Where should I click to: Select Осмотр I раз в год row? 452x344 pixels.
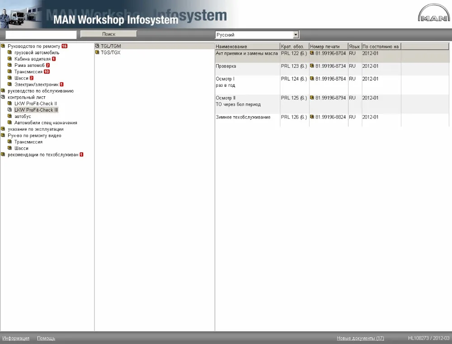pos(332,85)
